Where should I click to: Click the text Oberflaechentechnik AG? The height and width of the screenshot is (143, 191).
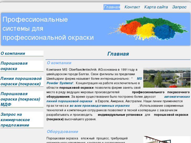point(86,70)
